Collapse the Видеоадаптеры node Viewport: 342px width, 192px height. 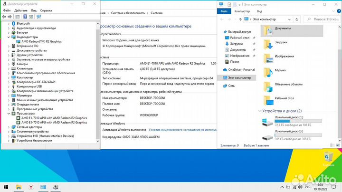(x=9, y=37)
